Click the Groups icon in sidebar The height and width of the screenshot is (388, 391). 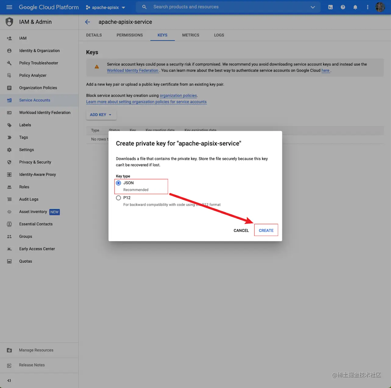click(9, 236)
